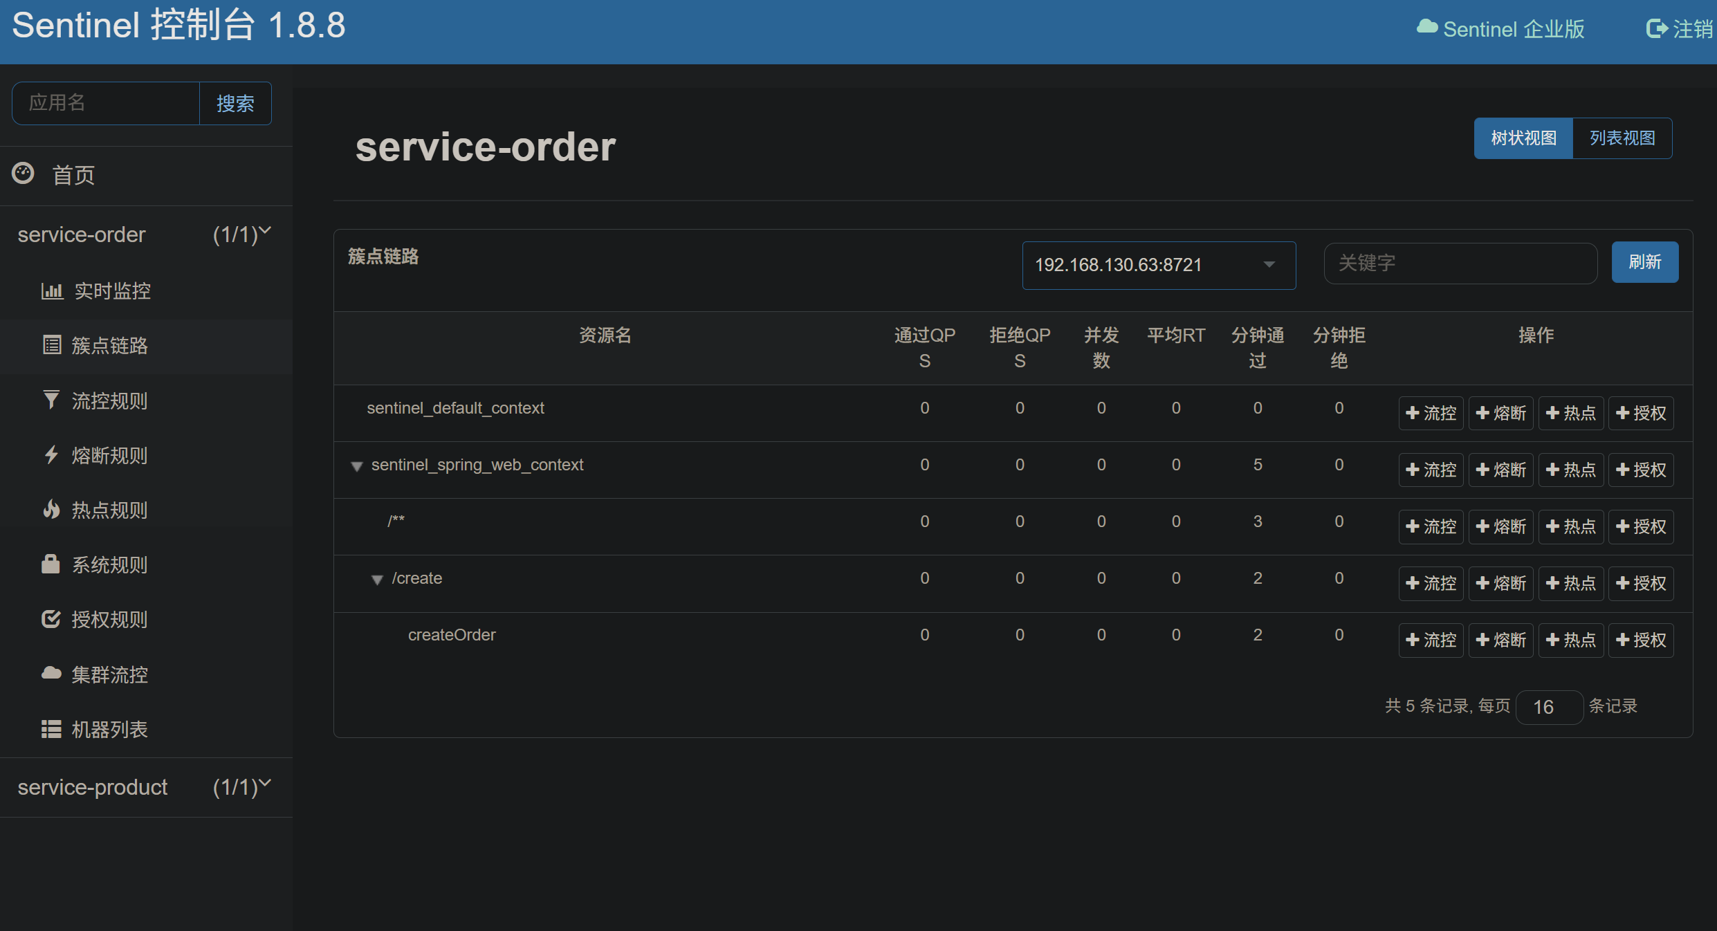The height and width of the screenshot is (931, 1717).
Task: Collapse the sentinel_spring_web_context tree node
Action: pos(357,466)
